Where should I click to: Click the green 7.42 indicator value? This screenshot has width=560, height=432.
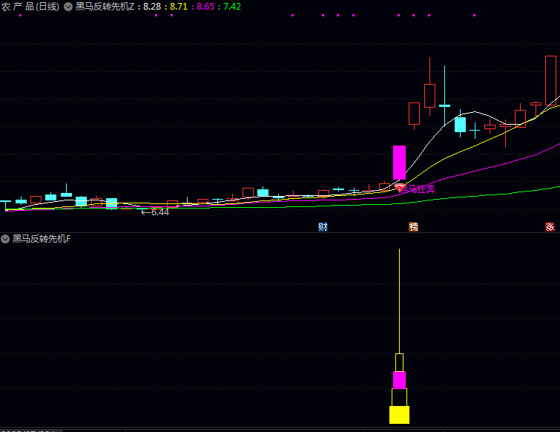[x=232, y=7]
